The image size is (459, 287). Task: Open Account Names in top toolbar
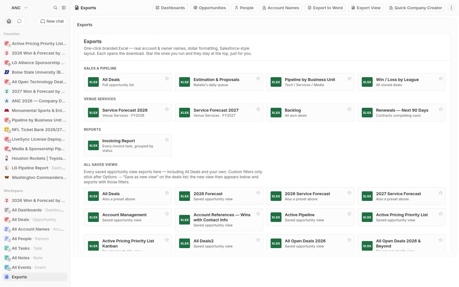pyautogui.click(x=280, y=8)
